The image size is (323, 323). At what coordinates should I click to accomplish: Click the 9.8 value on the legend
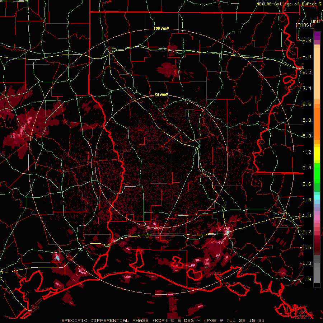click(307, 41)
